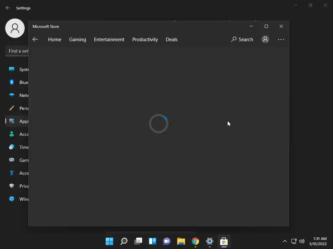Open the Store account profile icon
Screen dimensions: 333x249
265,39
